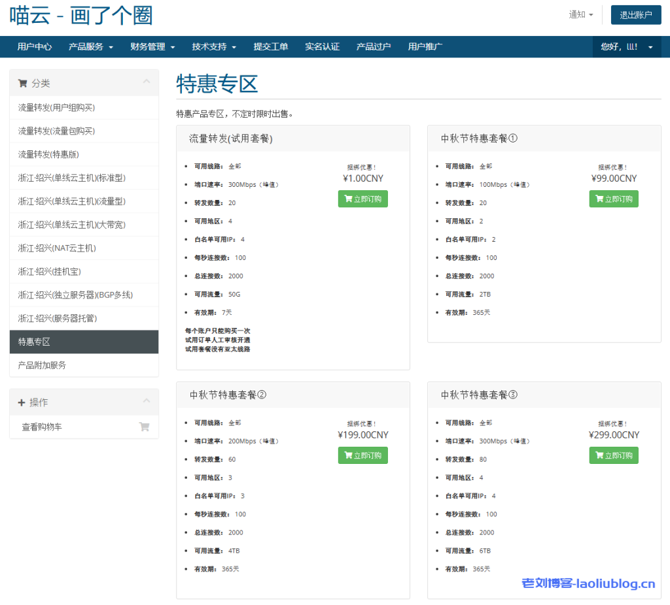The image size is (670, 605).
Task: Open the 产品服务 dropdown menu
Action: pos(91,47)
